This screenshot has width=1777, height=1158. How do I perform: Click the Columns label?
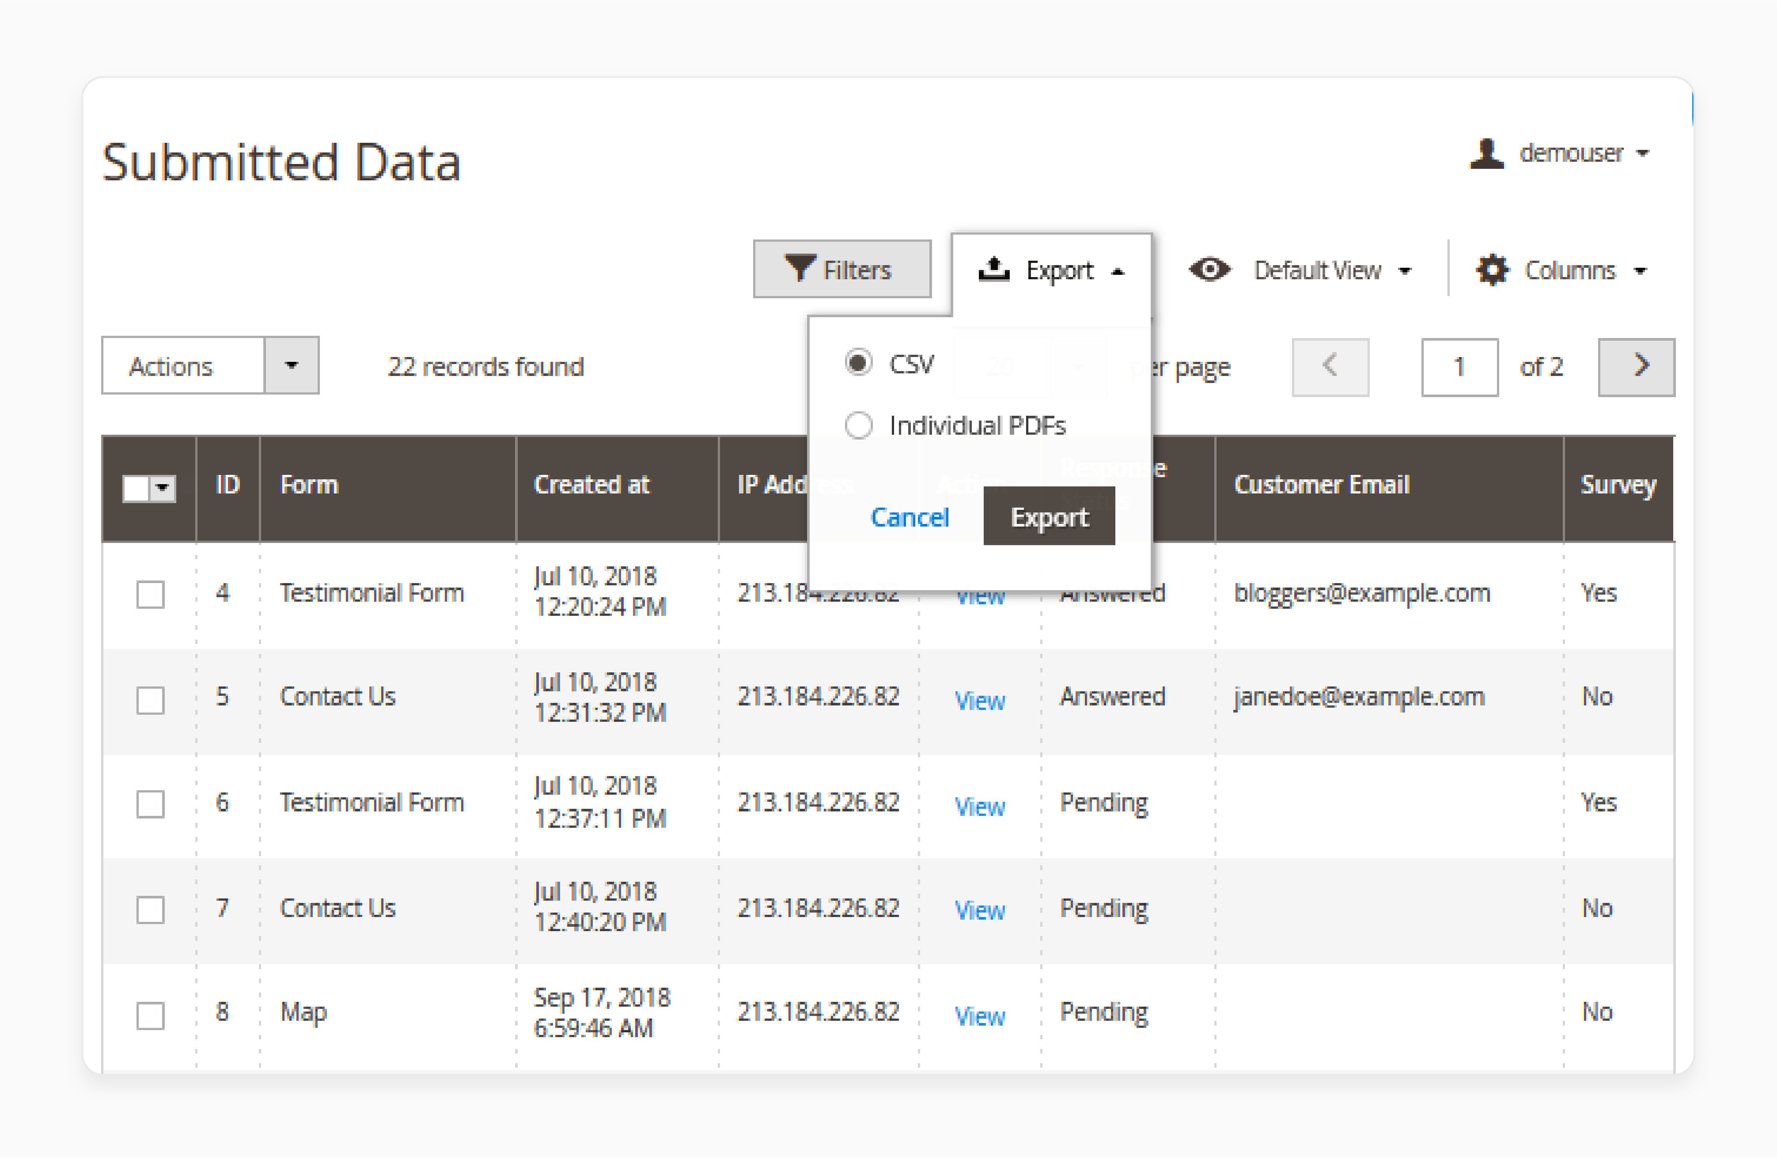click(1569, 270)
